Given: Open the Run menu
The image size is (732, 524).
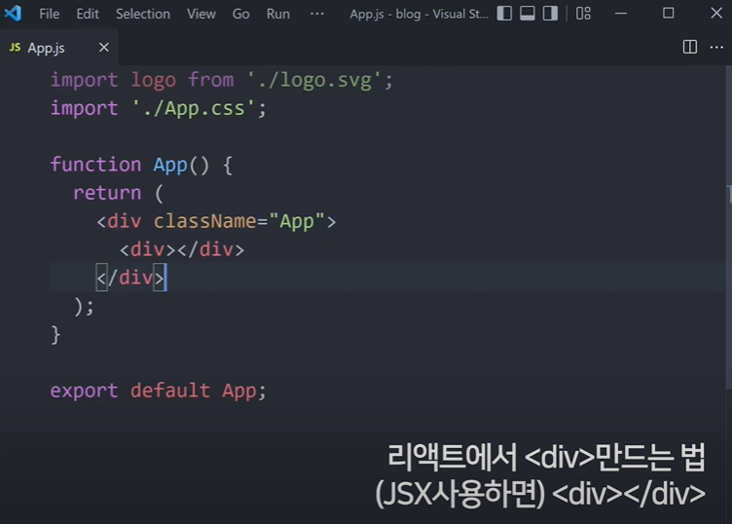Looking at the screenshot, I should point(277,14).
